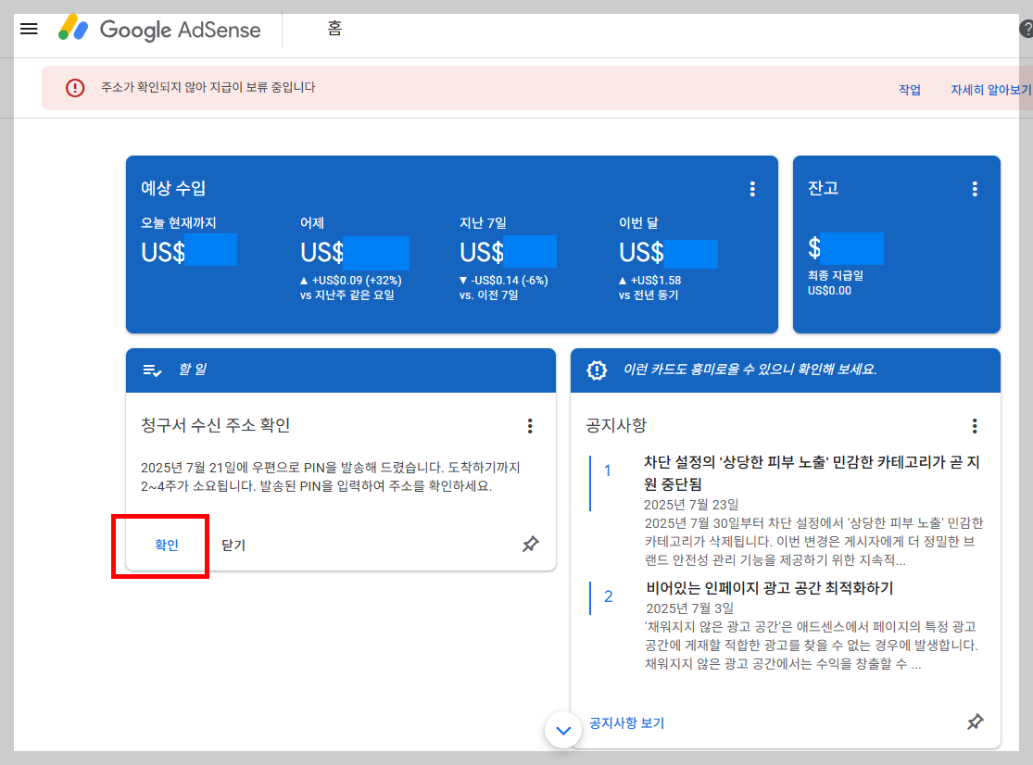Pin the 청구서 수신 주소 확인 card
Screen dimensions: 1033x765
(x=530, y=544)
